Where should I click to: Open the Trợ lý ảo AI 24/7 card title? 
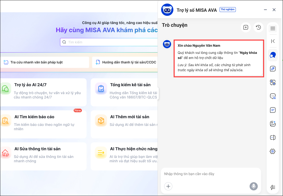click(31, 85)
